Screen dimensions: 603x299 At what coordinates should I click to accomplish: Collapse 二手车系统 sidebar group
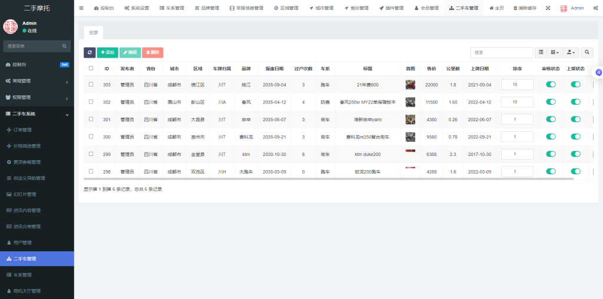click(37, 114)
